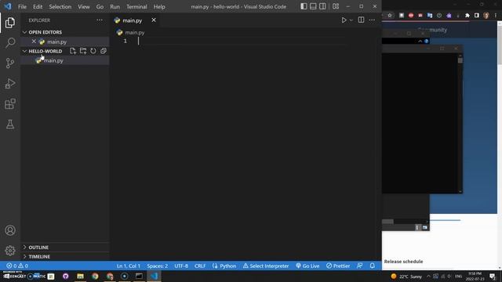Open the Run and Debug view
502x282 pixels.
tap(10, 84)
